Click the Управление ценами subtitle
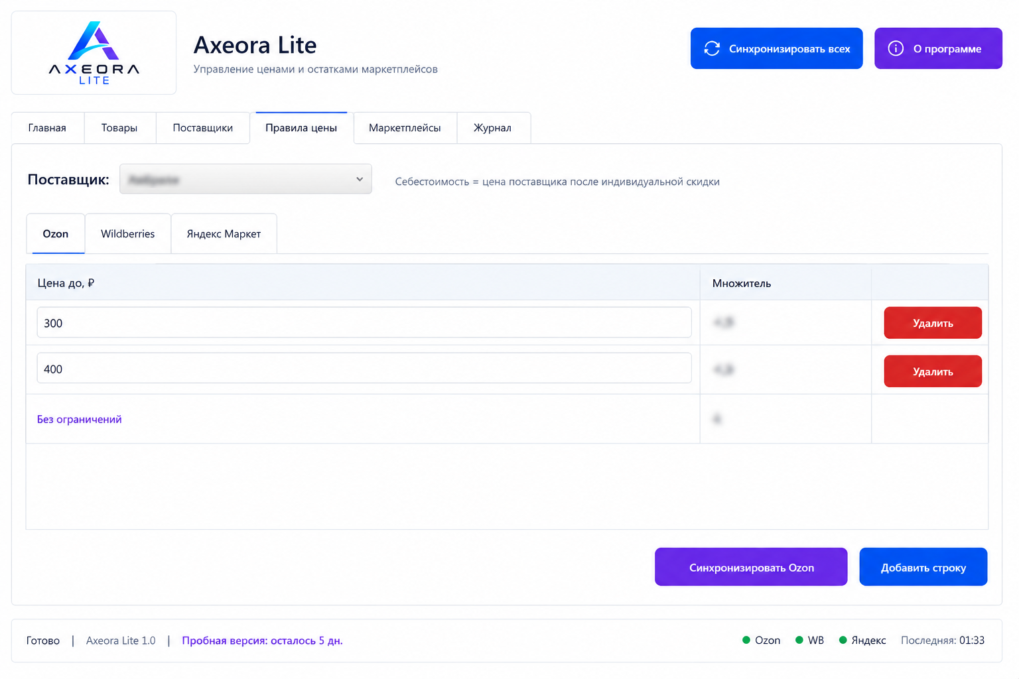1019x679 pixels. click(316, 69)
